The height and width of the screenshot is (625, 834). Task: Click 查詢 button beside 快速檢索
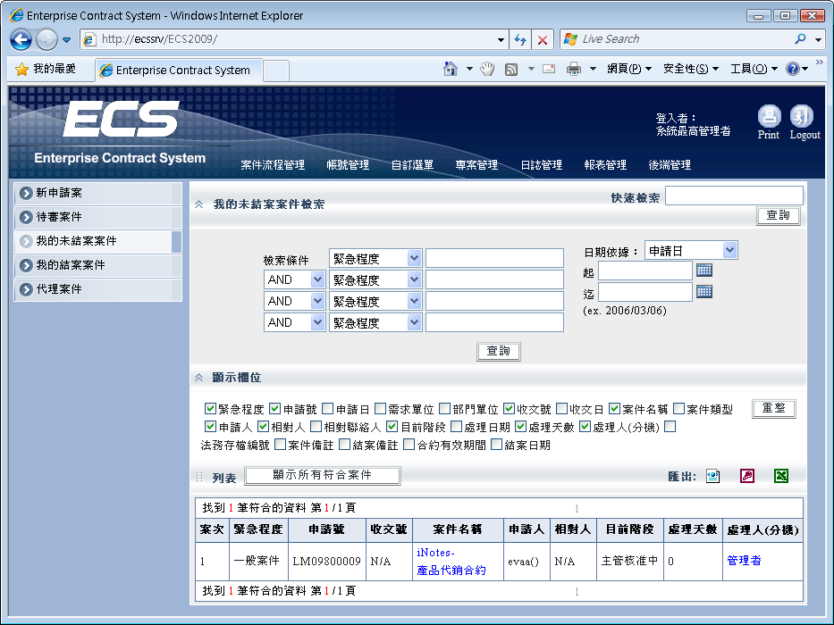(778, 215)
